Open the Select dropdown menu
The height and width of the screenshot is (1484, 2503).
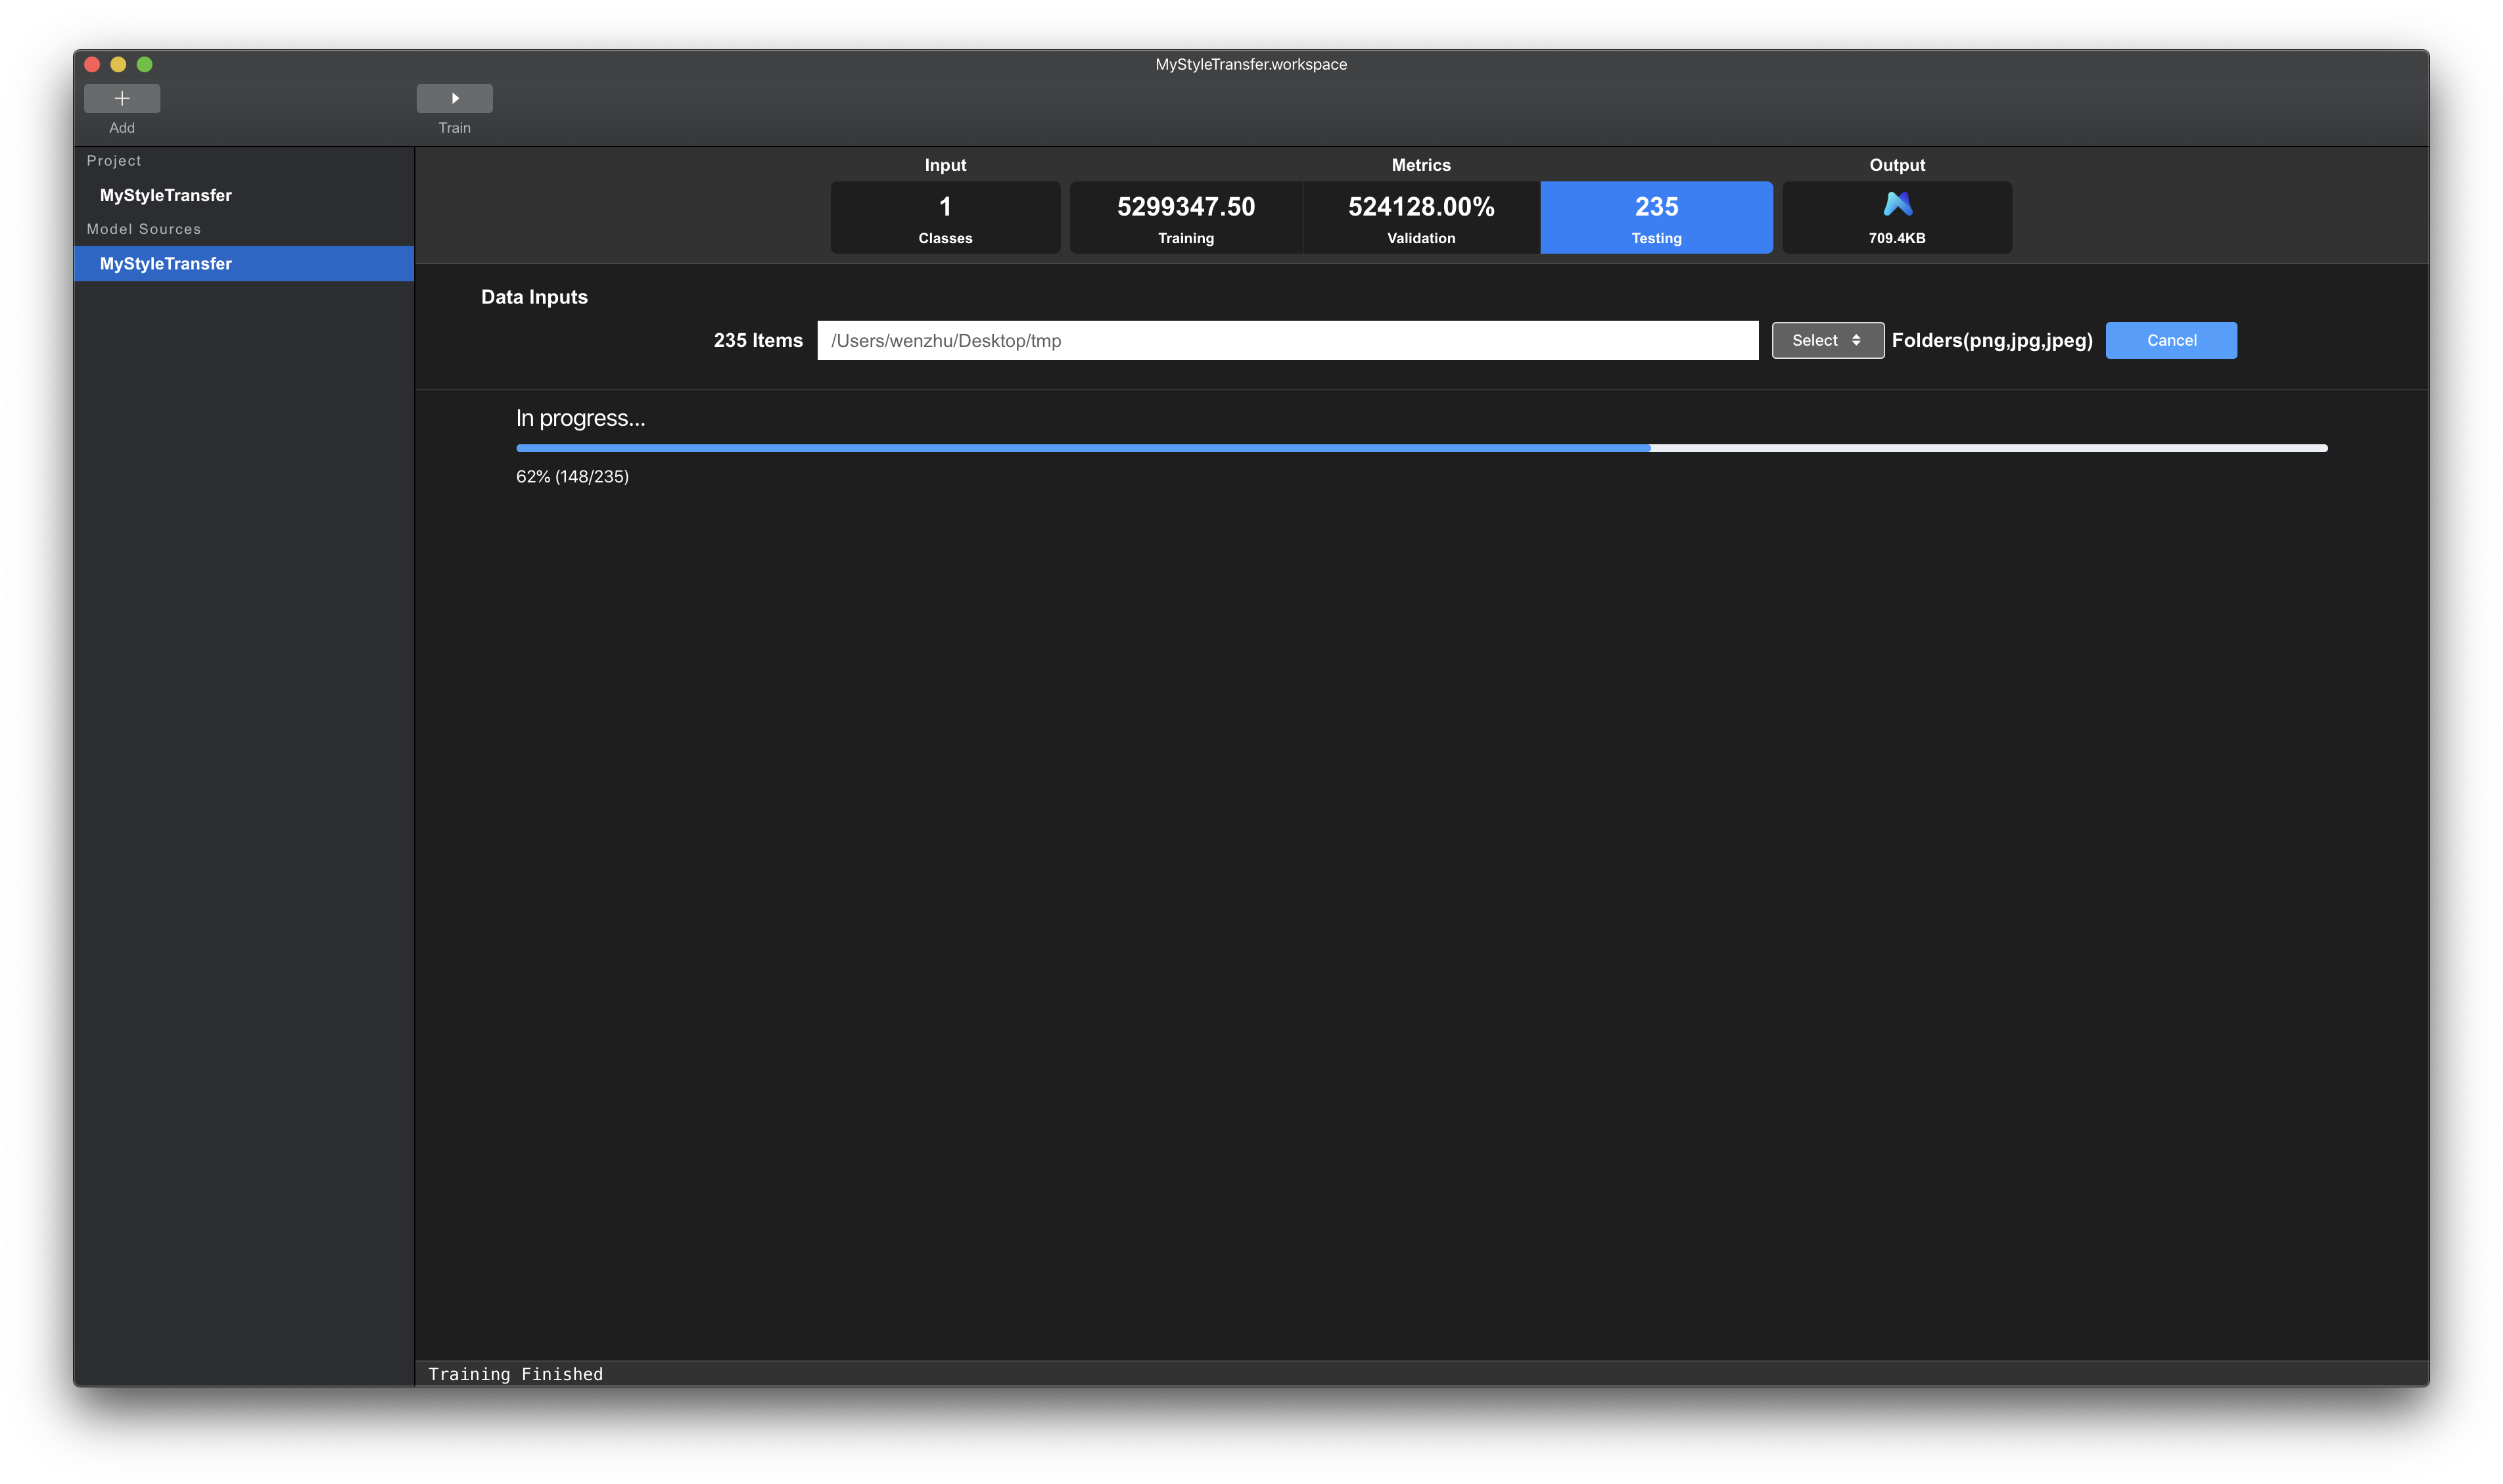point(1827,340)
